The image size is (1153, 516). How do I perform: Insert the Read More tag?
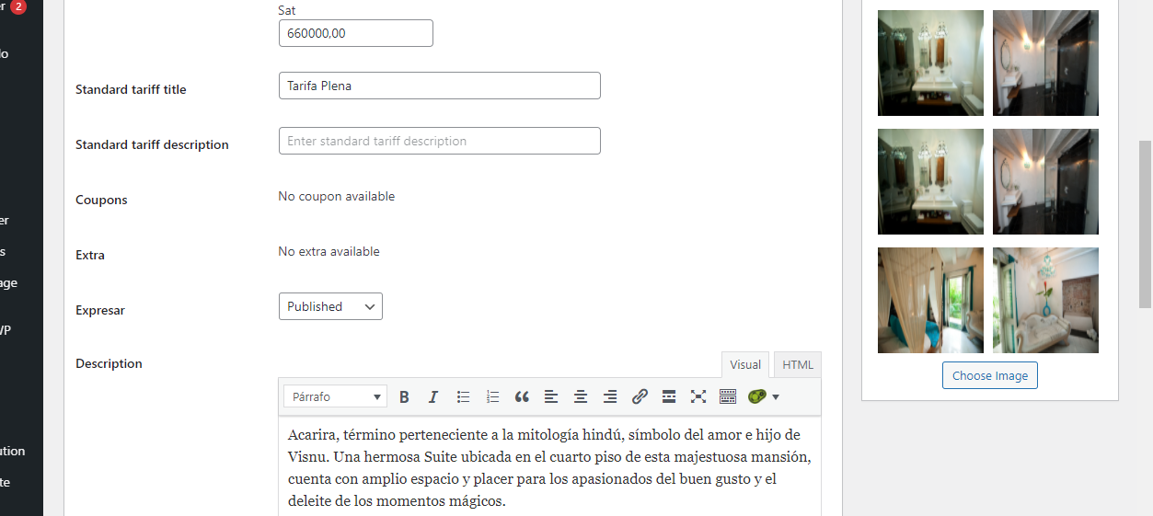(669, 397)
